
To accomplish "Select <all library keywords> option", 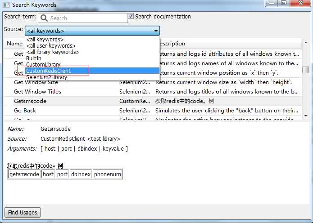I will 92,52.
